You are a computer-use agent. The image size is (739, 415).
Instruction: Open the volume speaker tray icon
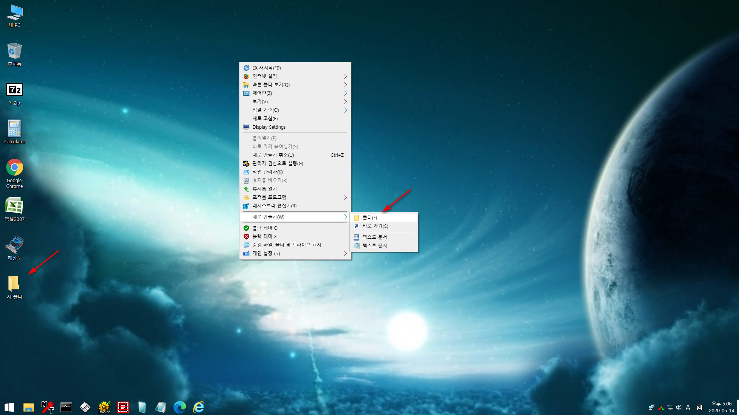tap(679, 407)
